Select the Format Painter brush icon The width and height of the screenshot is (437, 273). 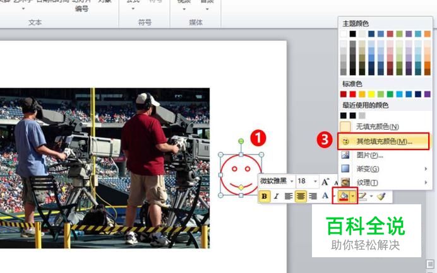[381, 196]
